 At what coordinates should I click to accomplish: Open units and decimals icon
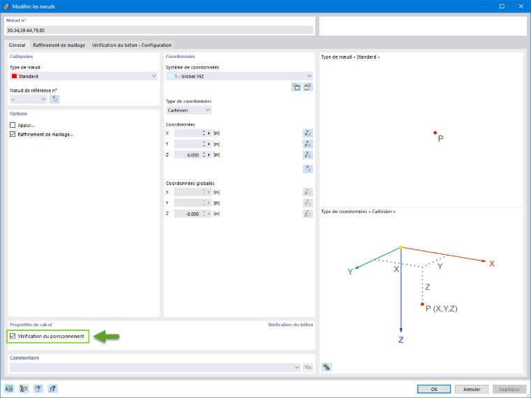(x=9, y=388)
